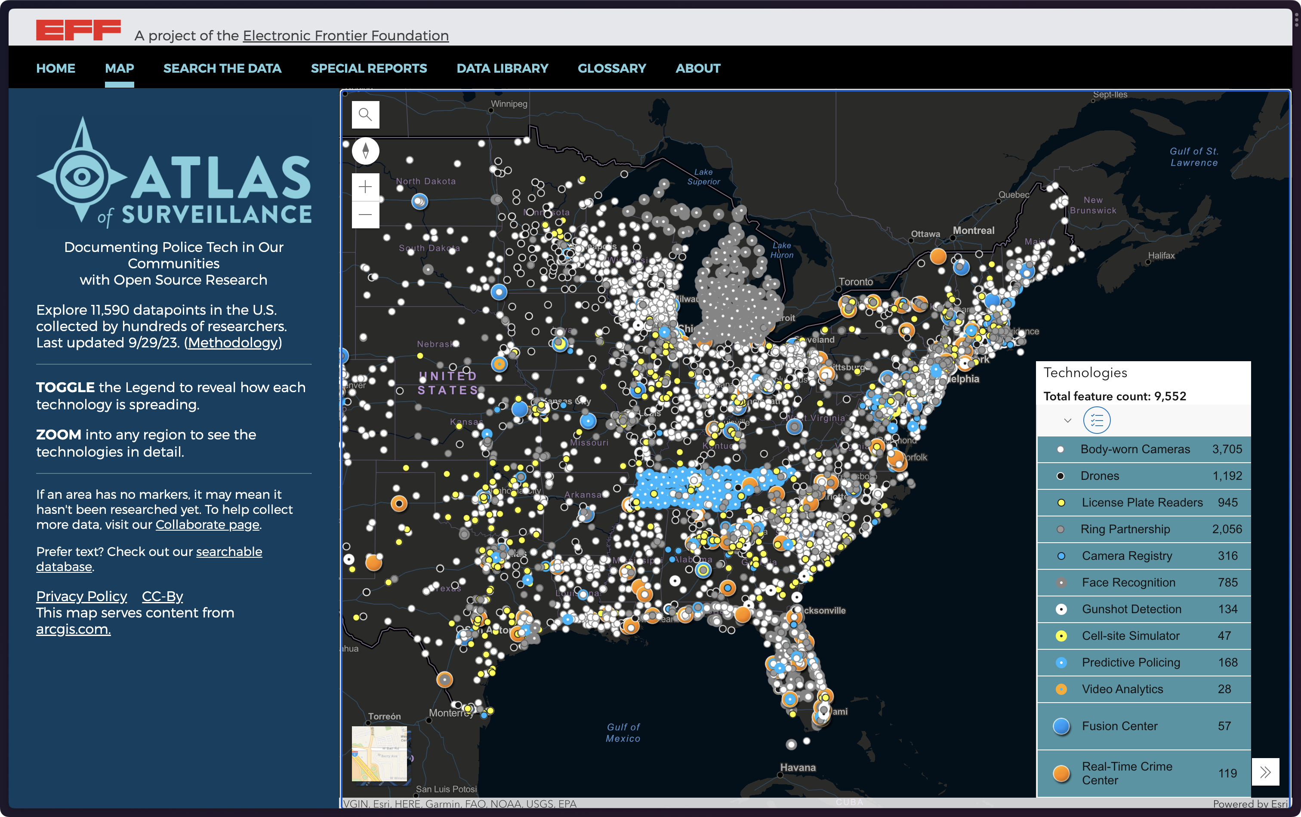
Task: Open the SEARCH THE DATA menu item
Action: [222, 68]
